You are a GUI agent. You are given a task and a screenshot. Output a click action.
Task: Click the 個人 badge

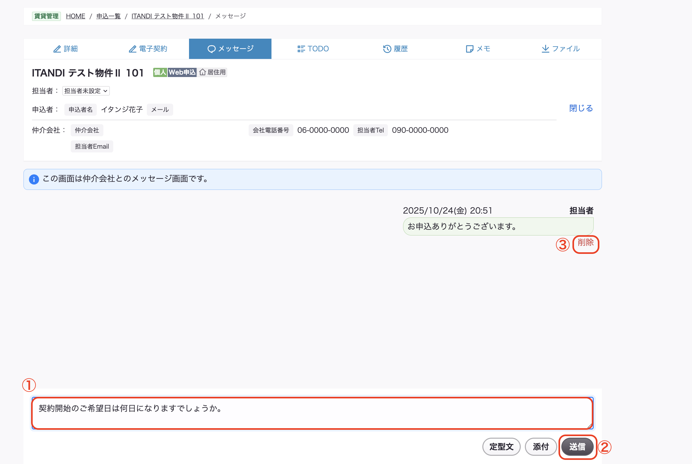coord(160,72)
